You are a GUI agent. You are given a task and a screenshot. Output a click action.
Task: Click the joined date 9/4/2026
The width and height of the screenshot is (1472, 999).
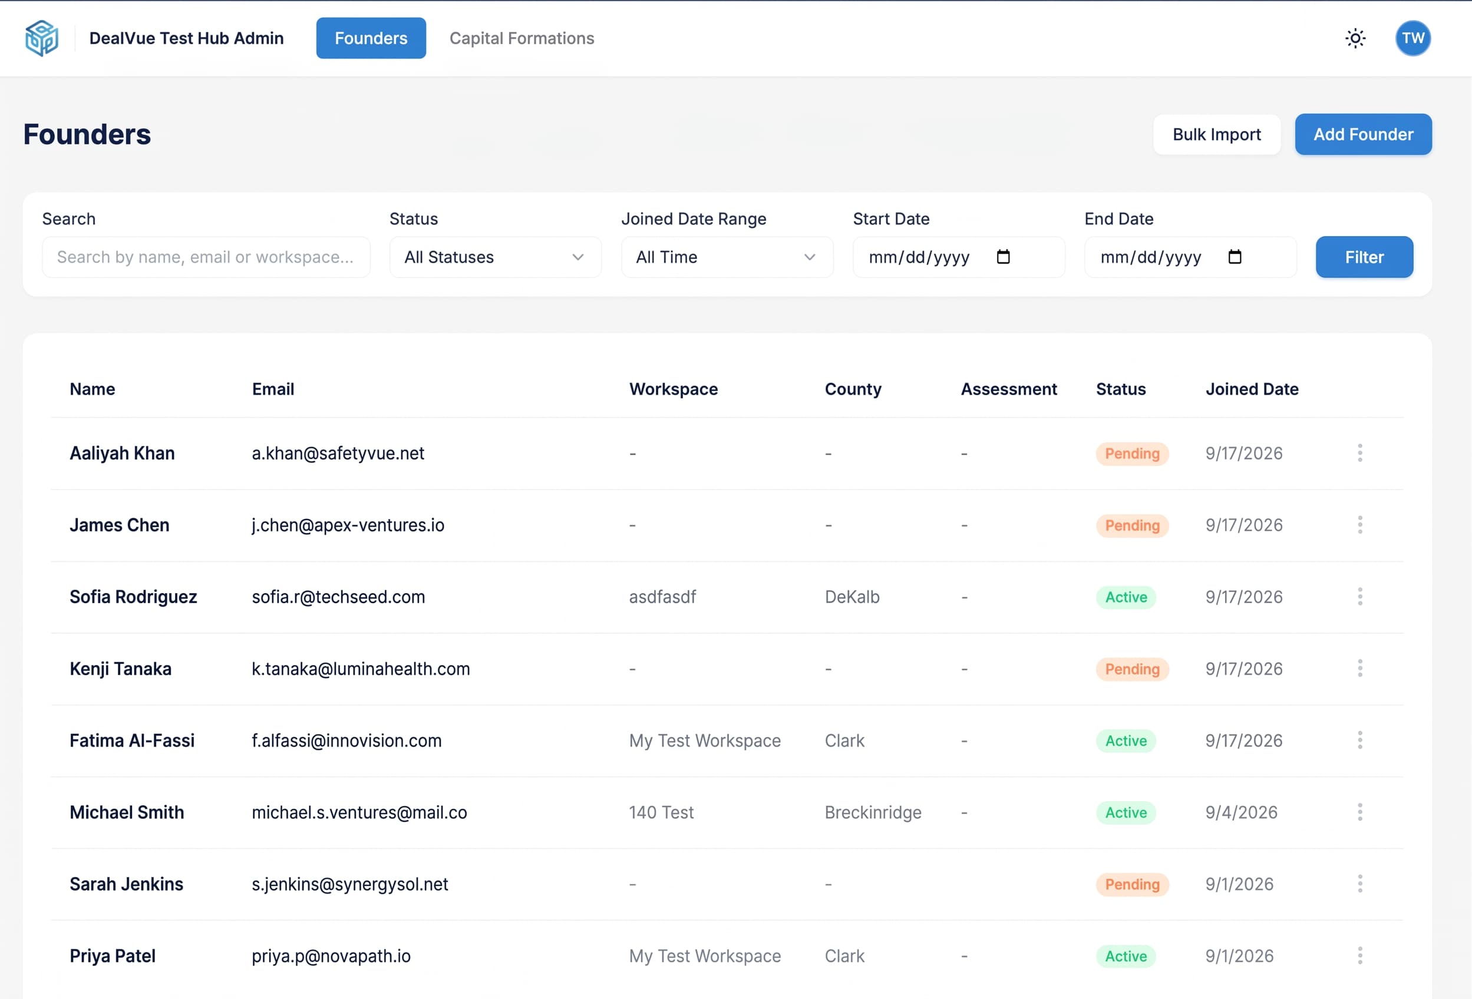(1241, 812)
